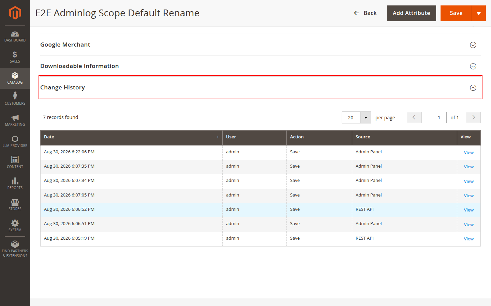This screenshot has height=306, width=491.
Task: Sort by the Date column header
Action: (x=131, y=137)
